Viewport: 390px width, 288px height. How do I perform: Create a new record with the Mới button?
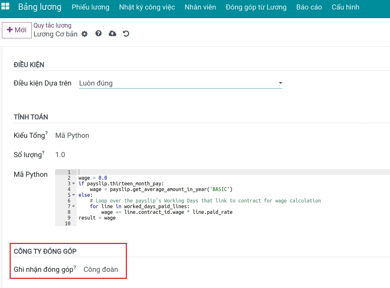coord(17,30)
